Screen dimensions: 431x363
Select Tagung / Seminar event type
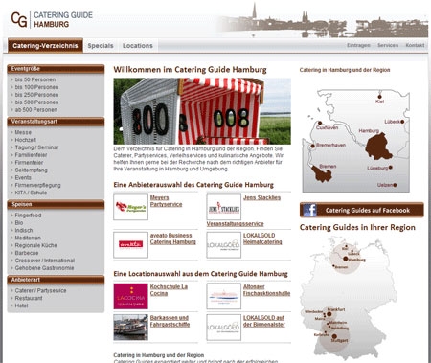click(x=36, y=147)
